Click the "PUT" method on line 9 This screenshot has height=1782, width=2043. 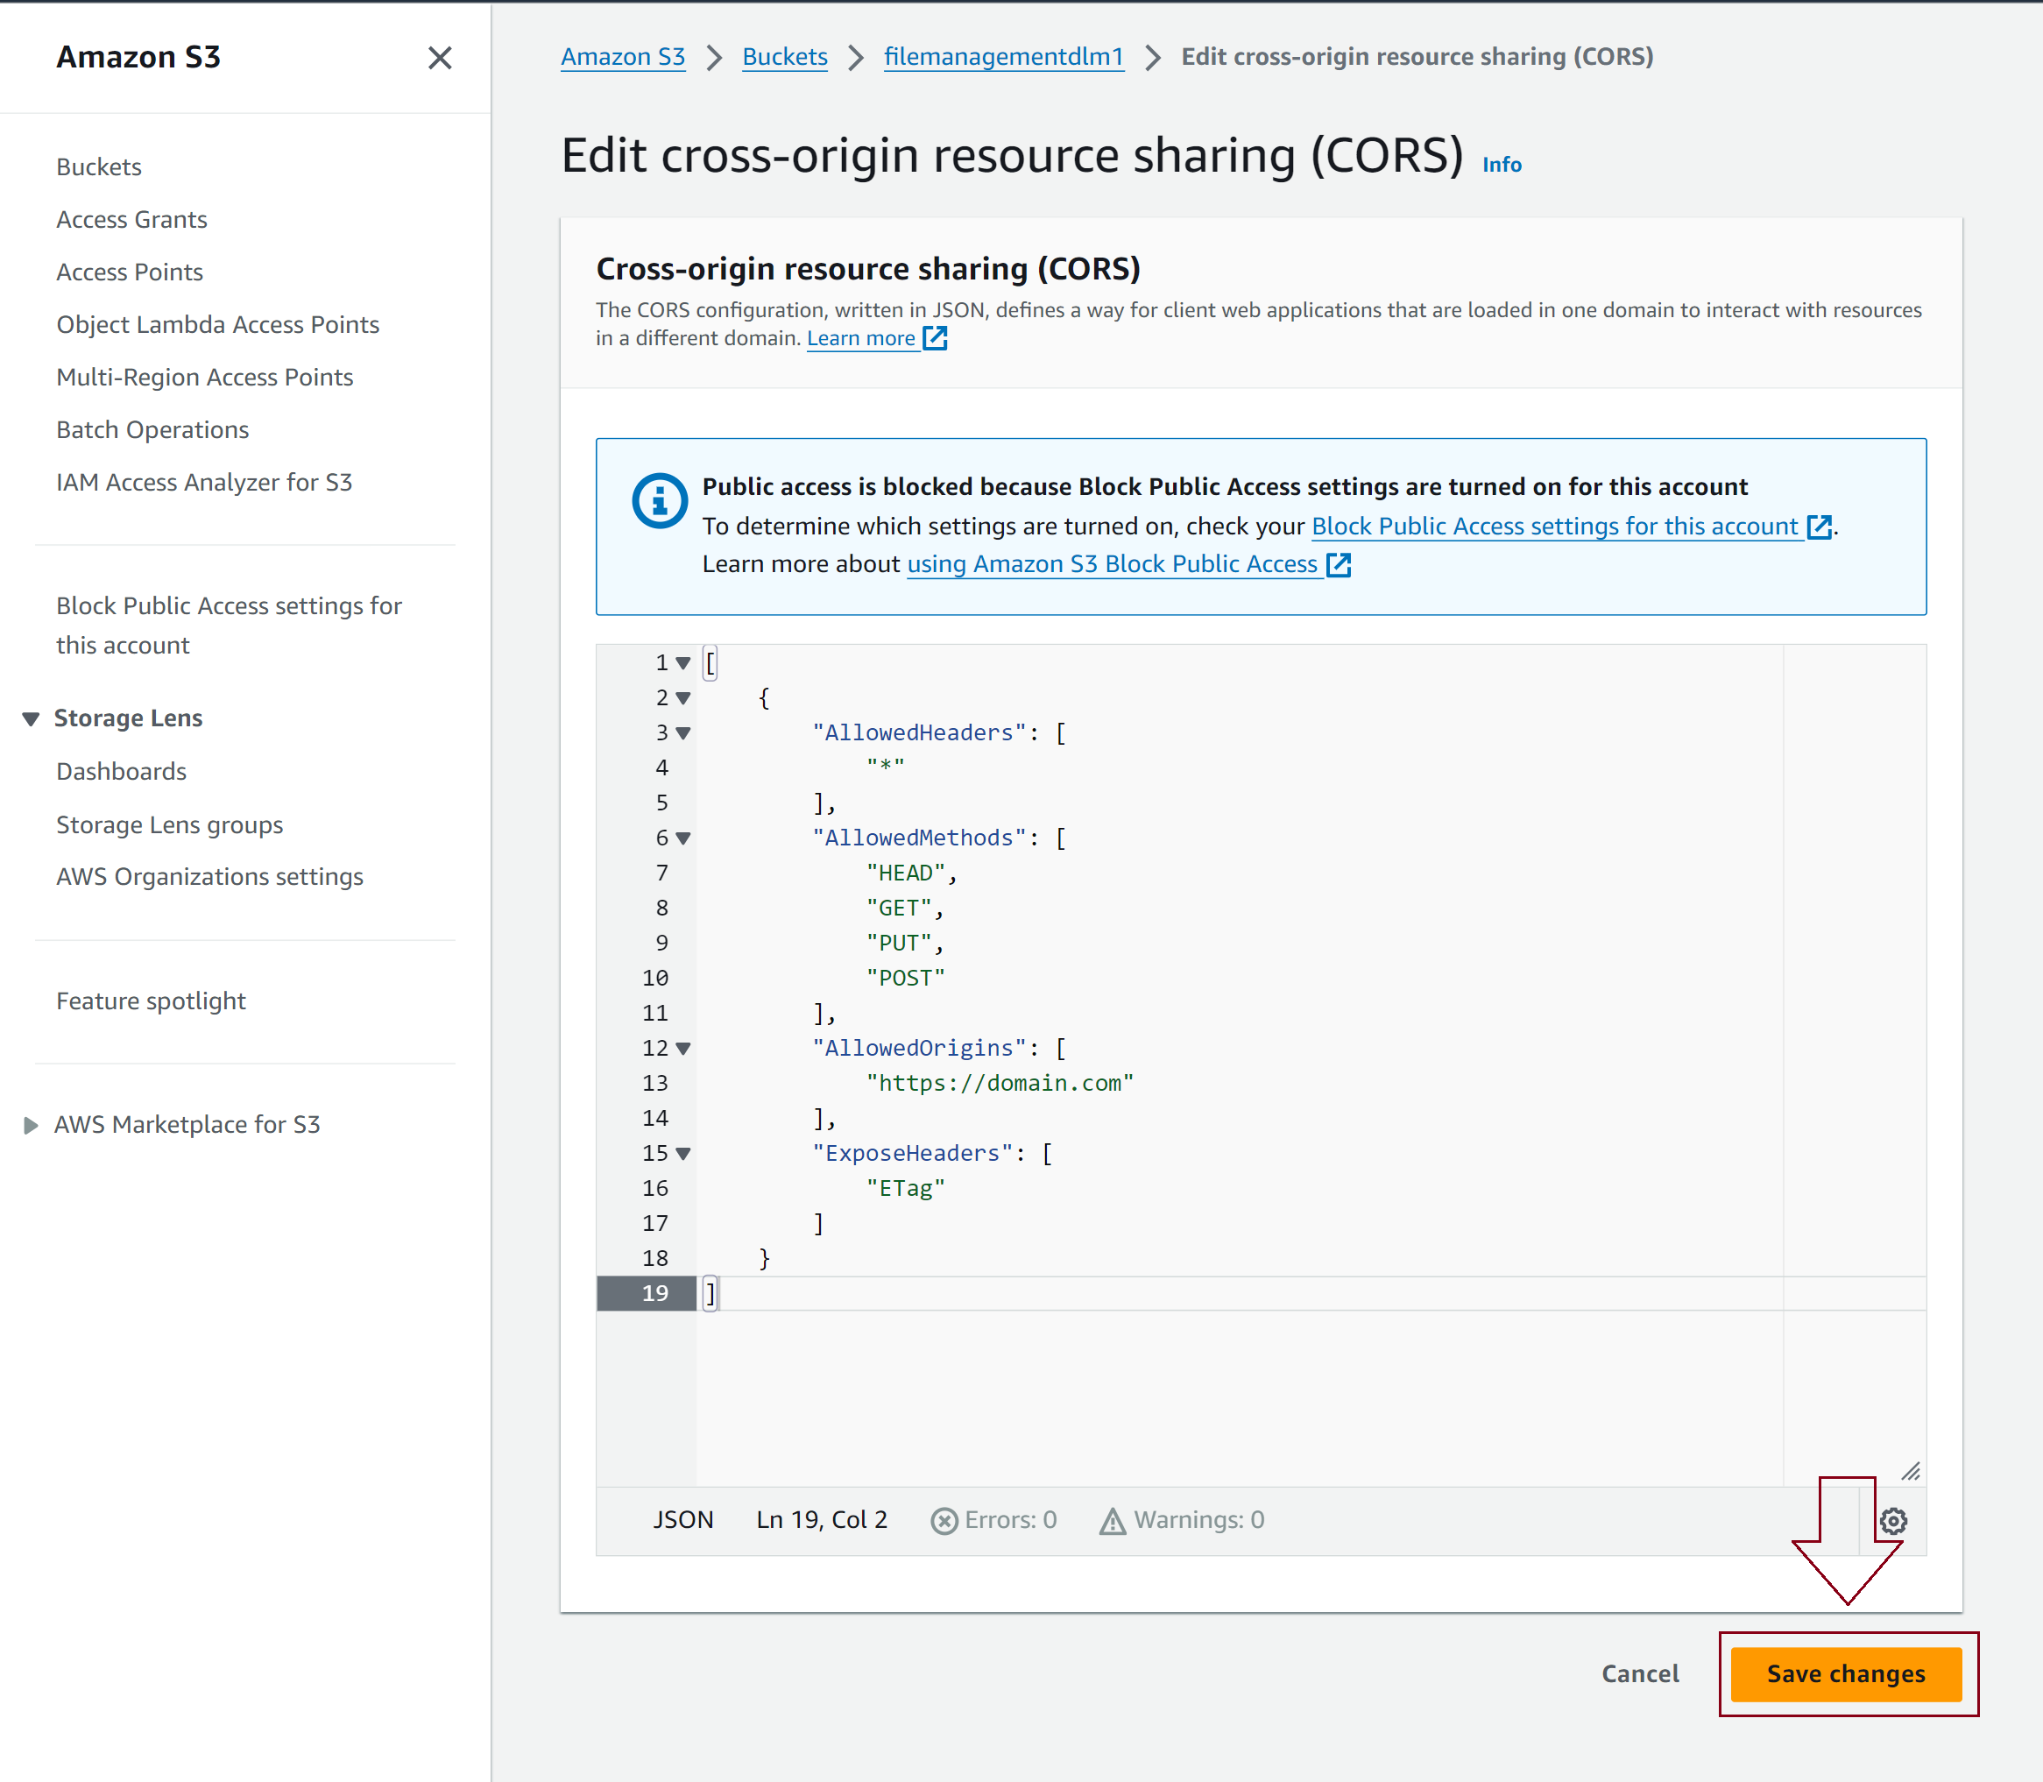pyautogui.click(x=899, y=943)
